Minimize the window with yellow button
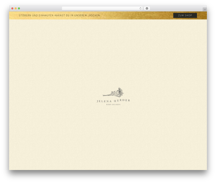216x183 pixels. point(16,8)
